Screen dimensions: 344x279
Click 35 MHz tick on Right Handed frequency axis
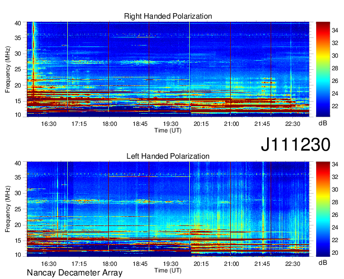click(x=18, y=38)
